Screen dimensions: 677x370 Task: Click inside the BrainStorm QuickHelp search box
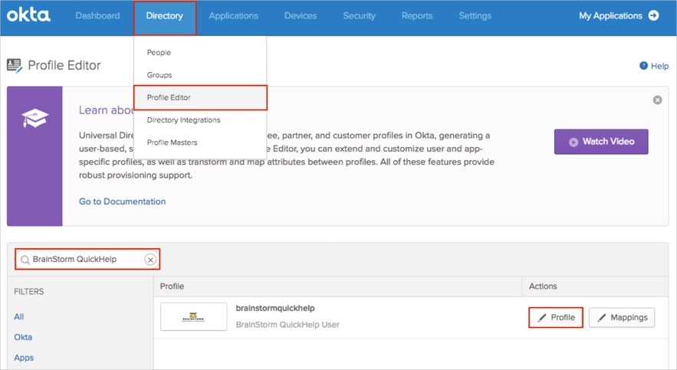tap(84, 260)
